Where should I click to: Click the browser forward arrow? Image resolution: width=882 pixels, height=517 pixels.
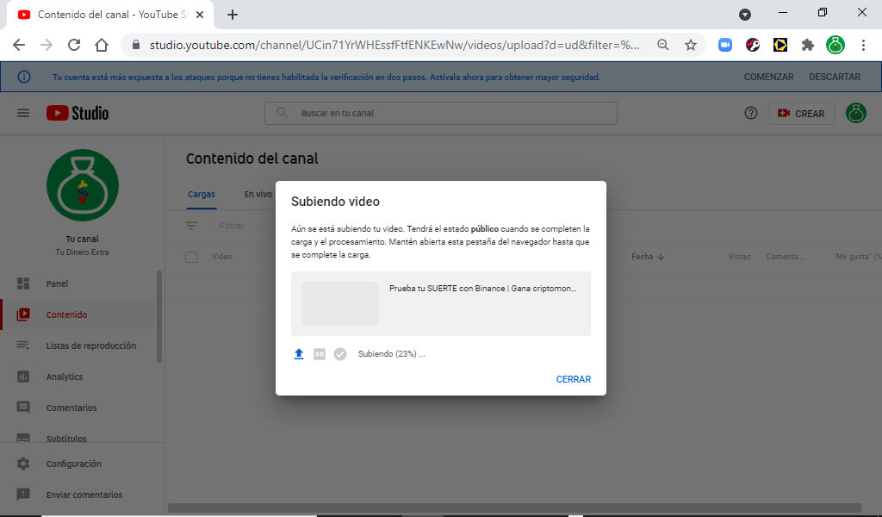pos(47,45)
